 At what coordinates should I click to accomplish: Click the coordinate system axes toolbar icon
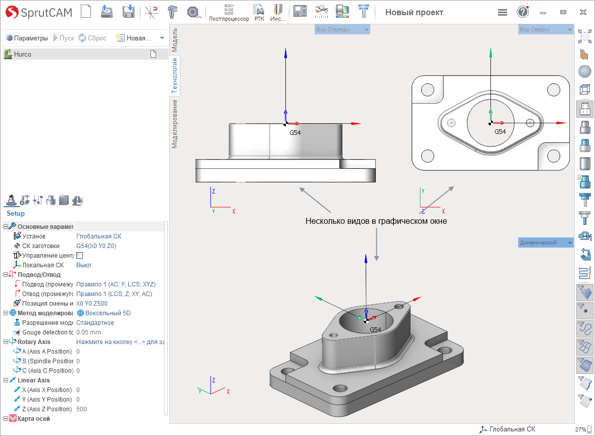point(151,12)
